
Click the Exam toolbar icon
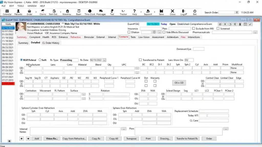point(79,12)
